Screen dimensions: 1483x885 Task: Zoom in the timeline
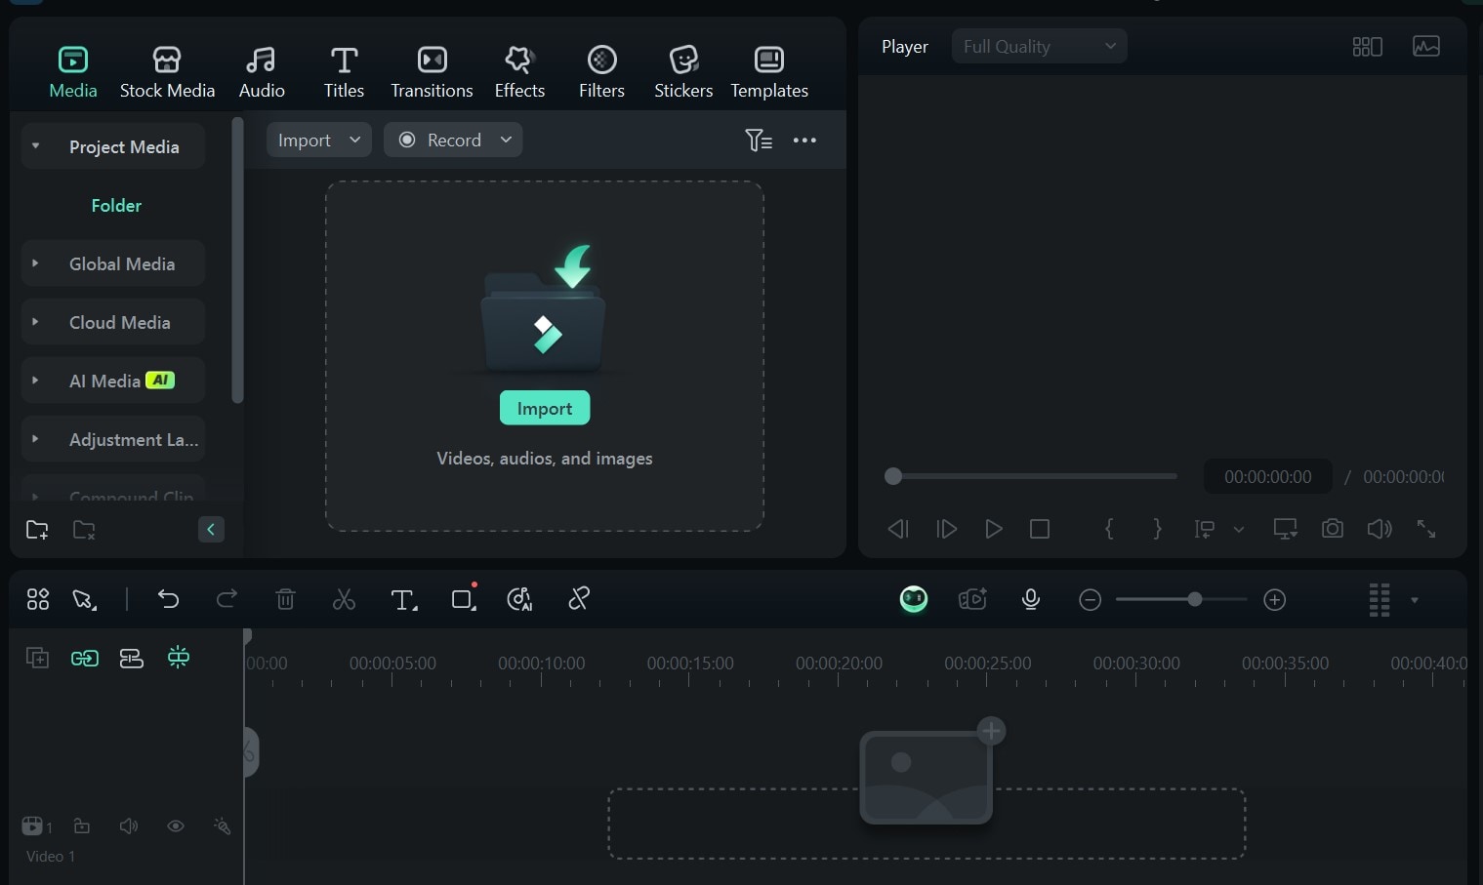pyautogui.click(x=1275, y=600)
